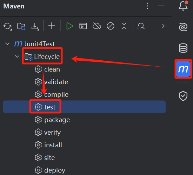The height and width of the screenshot is (175, 193).
Task: Open Maven panel options three-dot menu
Action: click(147, 6)
